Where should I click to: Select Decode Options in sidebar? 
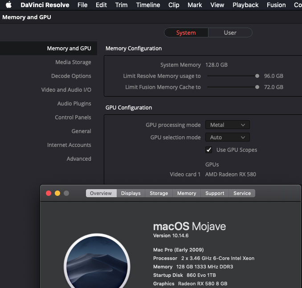point(71,76)
